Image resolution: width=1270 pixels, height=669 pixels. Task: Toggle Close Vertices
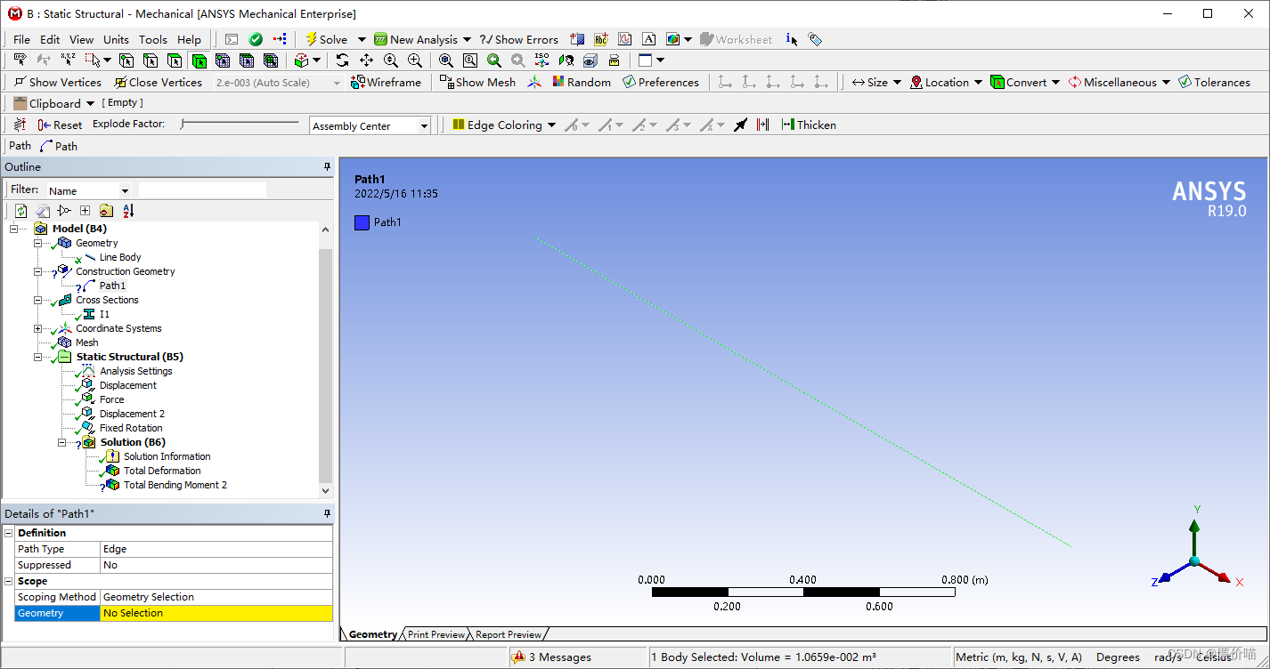(x=158, y=82)
